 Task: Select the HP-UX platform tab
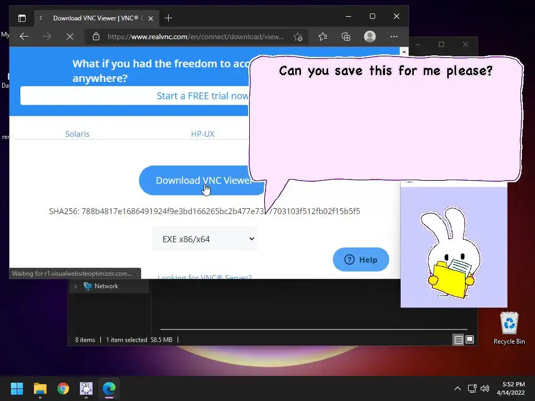203,134
